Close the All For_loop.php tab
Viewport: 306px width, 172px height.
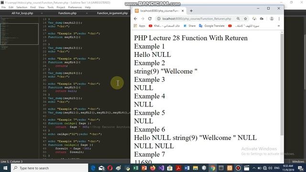point(42,13)
